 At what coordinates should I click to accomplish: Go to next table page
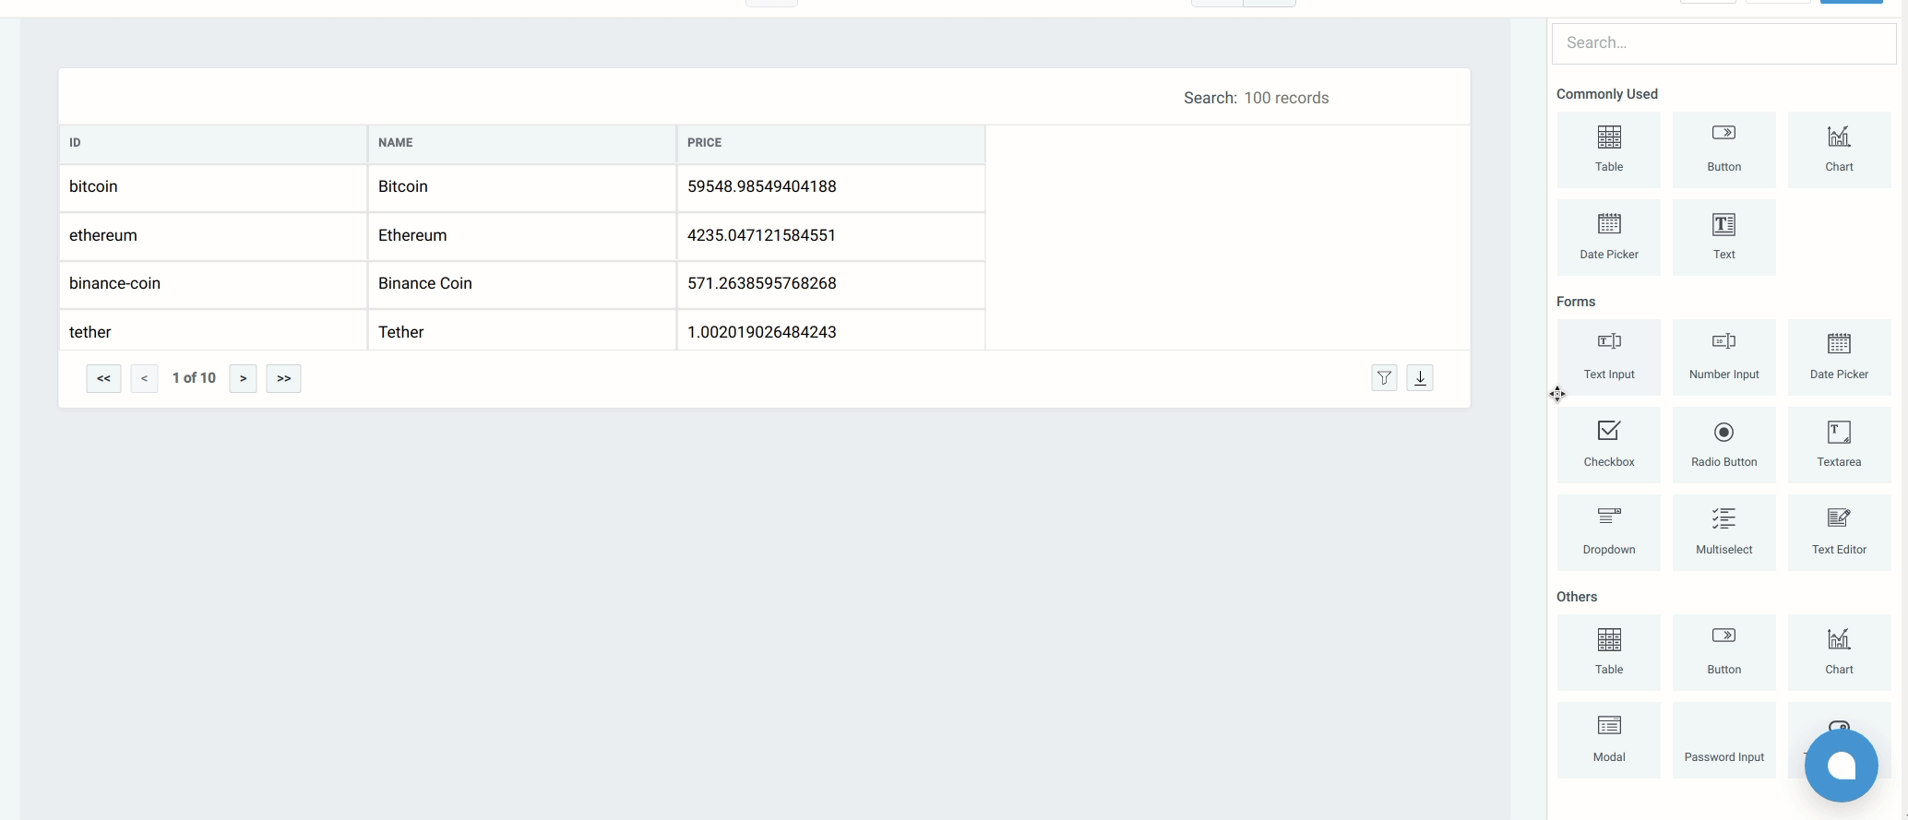pos(243,378)
